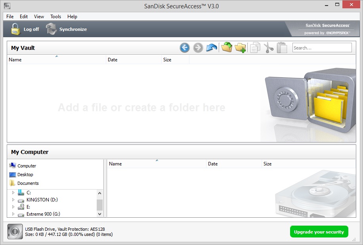Expand the Extreme 900 (G:) node
Image resolution: width=363 pixels, height=245 pixels.
(13, 214)
